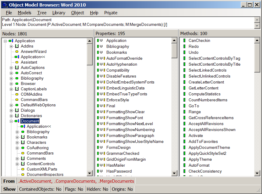Toggle the Hidden display setting
Image resolution: width=262 pixels, height=194 pixels.
[x=97, y=189]
